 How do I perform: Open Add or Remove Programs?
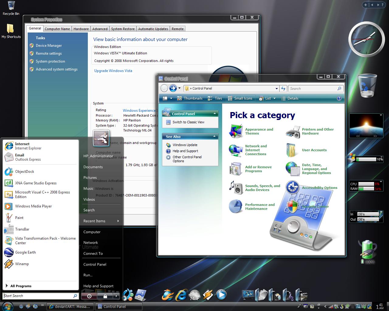258,169
